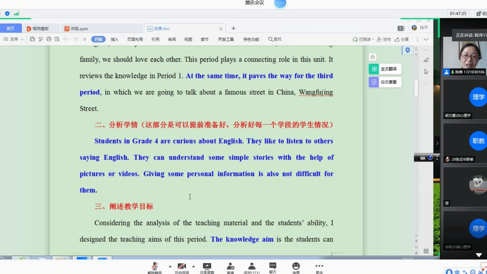487x274 pixels.
Task: Switch to the 讲座.pptx document tab
Action: [79, 29]
